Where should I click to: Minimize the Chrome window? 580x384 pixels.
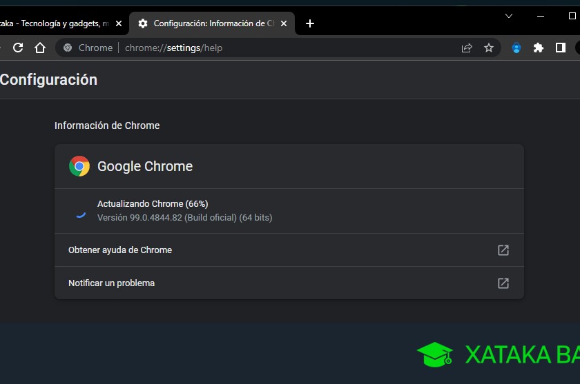click(541, 17)
